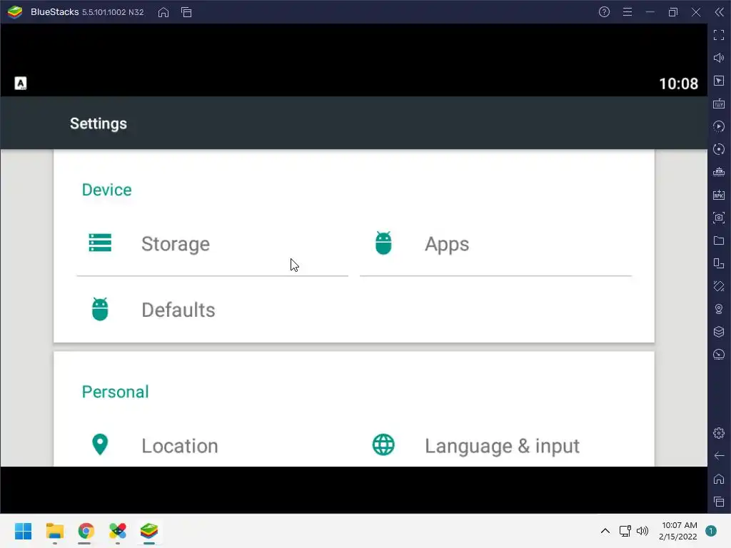The image size is (731, 548).
Task: Open keyboard controls icon in sidebar
Action: coord(719,103)
